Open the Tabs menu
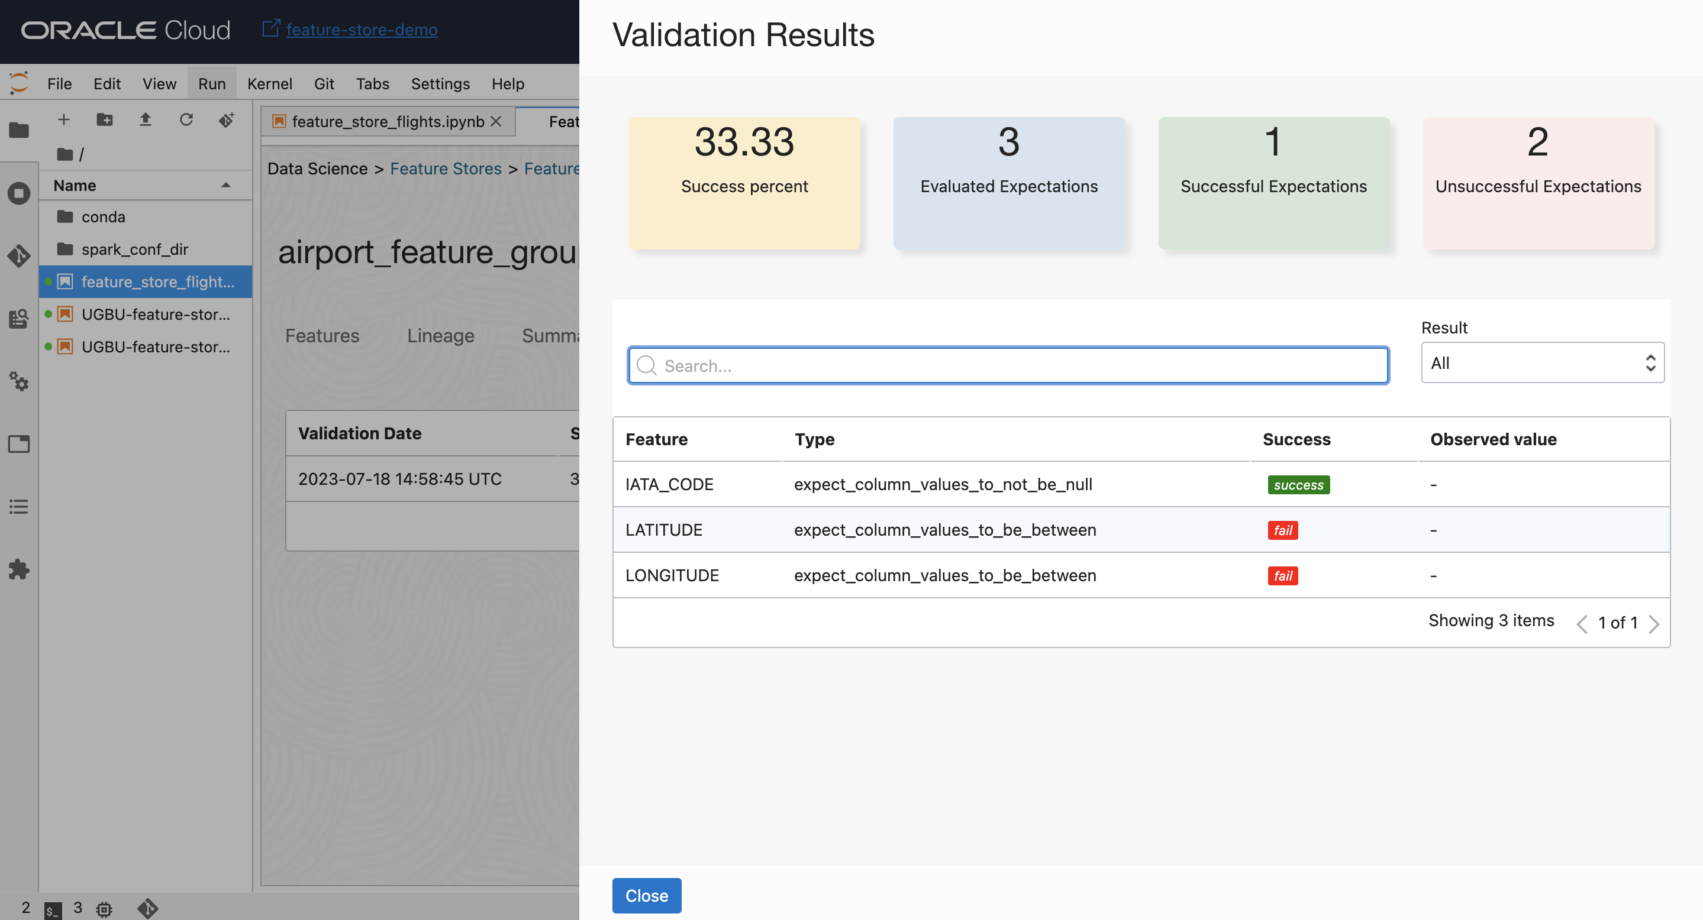 click(x=372, y=84)
